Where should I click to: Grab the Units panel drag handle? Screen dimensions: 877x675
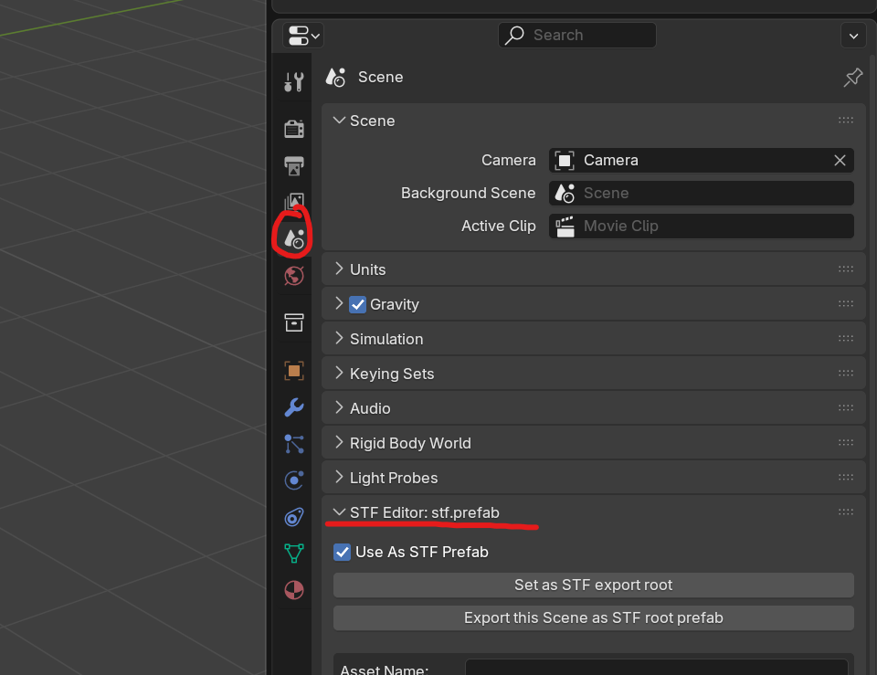(846, 269)
